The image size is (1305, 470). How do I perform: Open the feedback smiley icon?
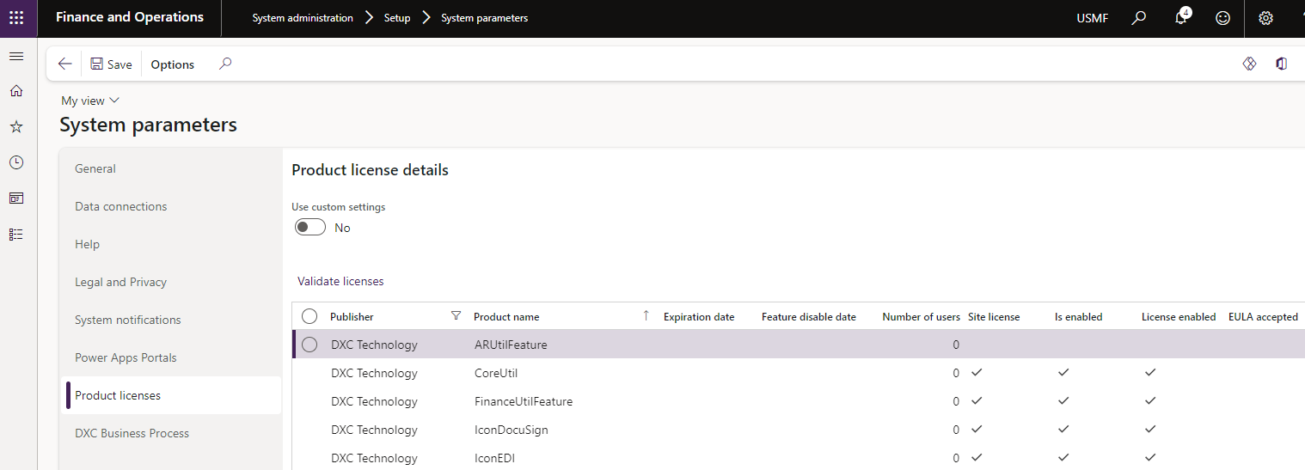tap(1222, 18)
